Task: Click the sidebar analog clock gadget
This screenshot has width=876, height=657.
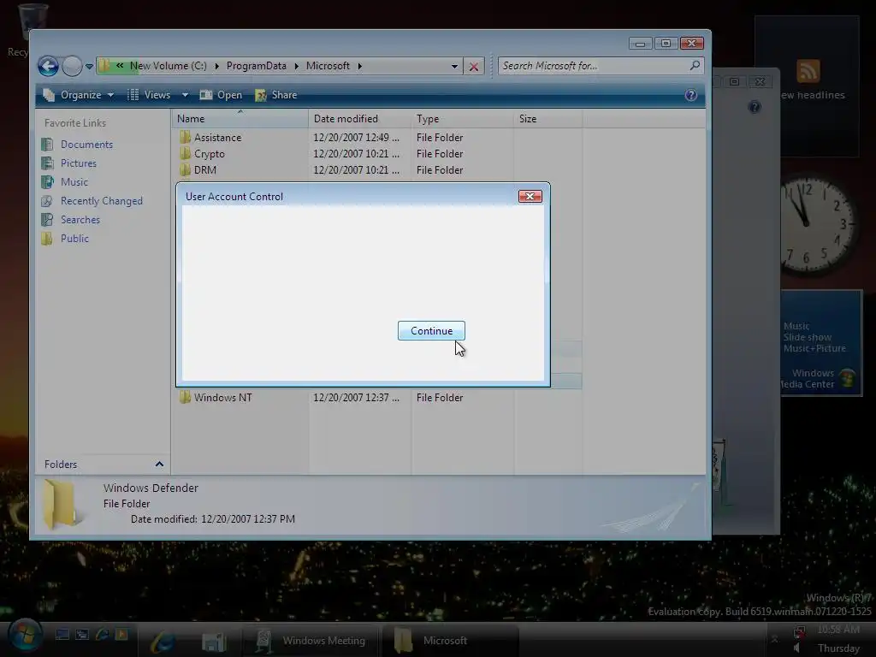Action: pos(816,225)
